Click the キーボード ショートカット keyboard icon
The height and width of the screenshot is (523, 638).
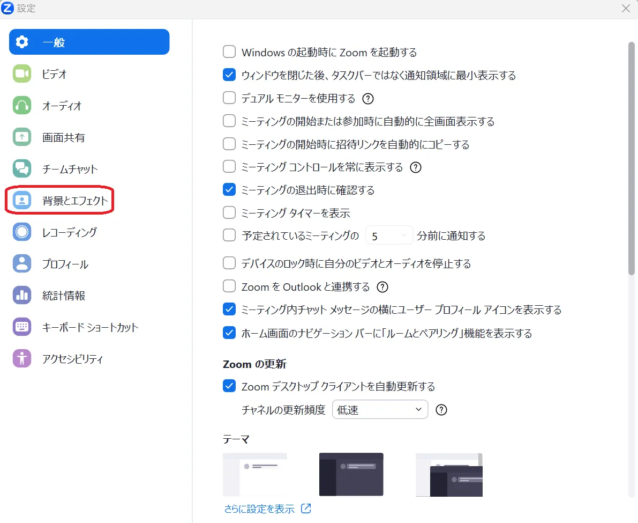click(x=22, y=327)
